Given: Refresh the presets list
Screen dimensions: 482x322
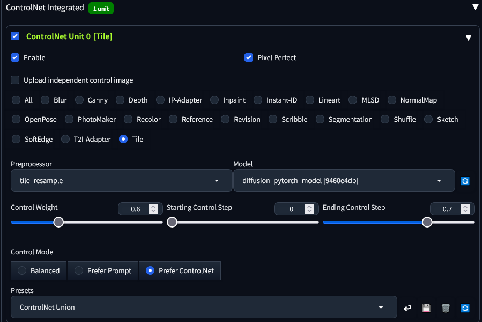Looking at the screenshot, I should tap(465, 308).
